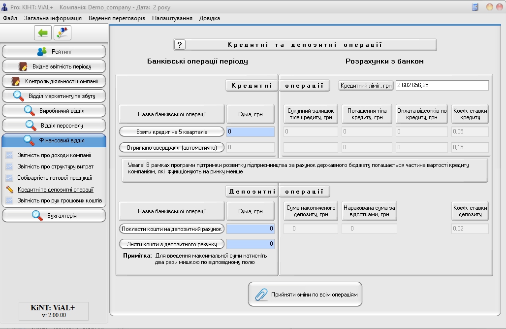Collapse the Фінансовий відділ section
The width and height of the screenshot is (506, 329).
tap(54, 140)
